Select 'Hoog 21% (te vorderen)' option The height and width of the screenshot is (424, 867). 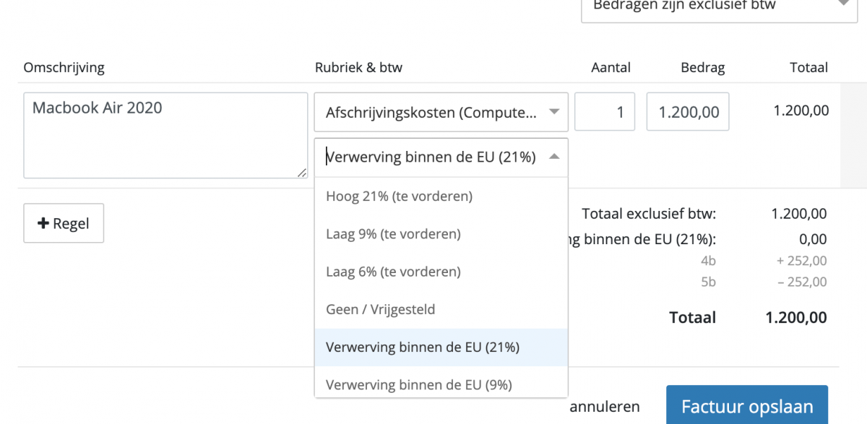click(399, 196)
